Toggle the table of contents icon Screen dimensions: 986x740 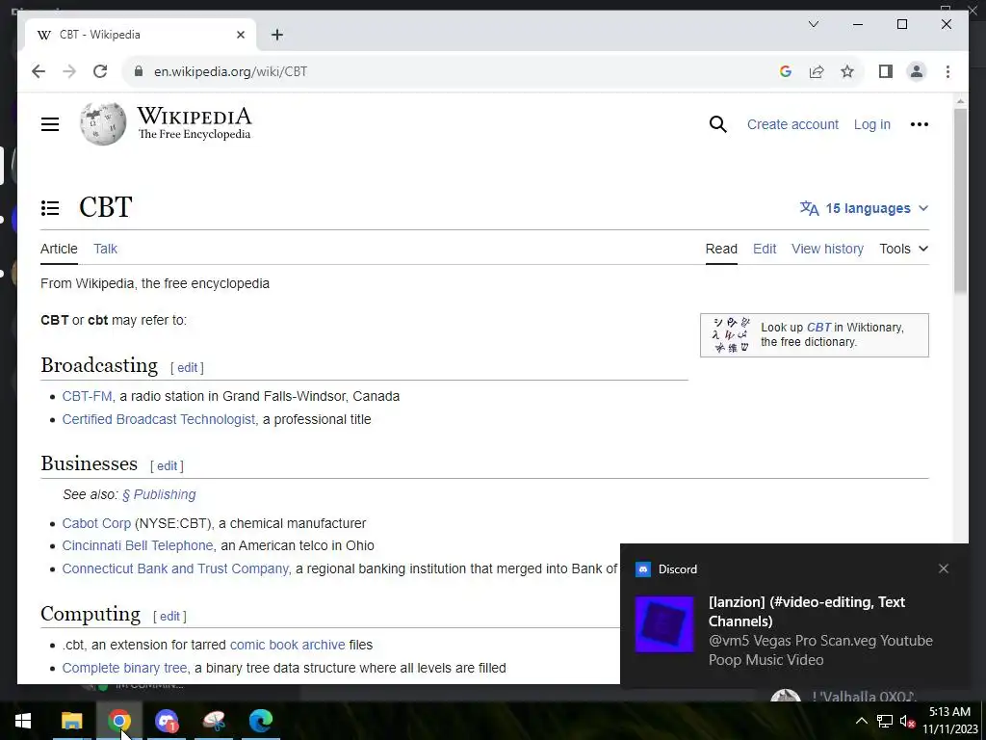50,208
